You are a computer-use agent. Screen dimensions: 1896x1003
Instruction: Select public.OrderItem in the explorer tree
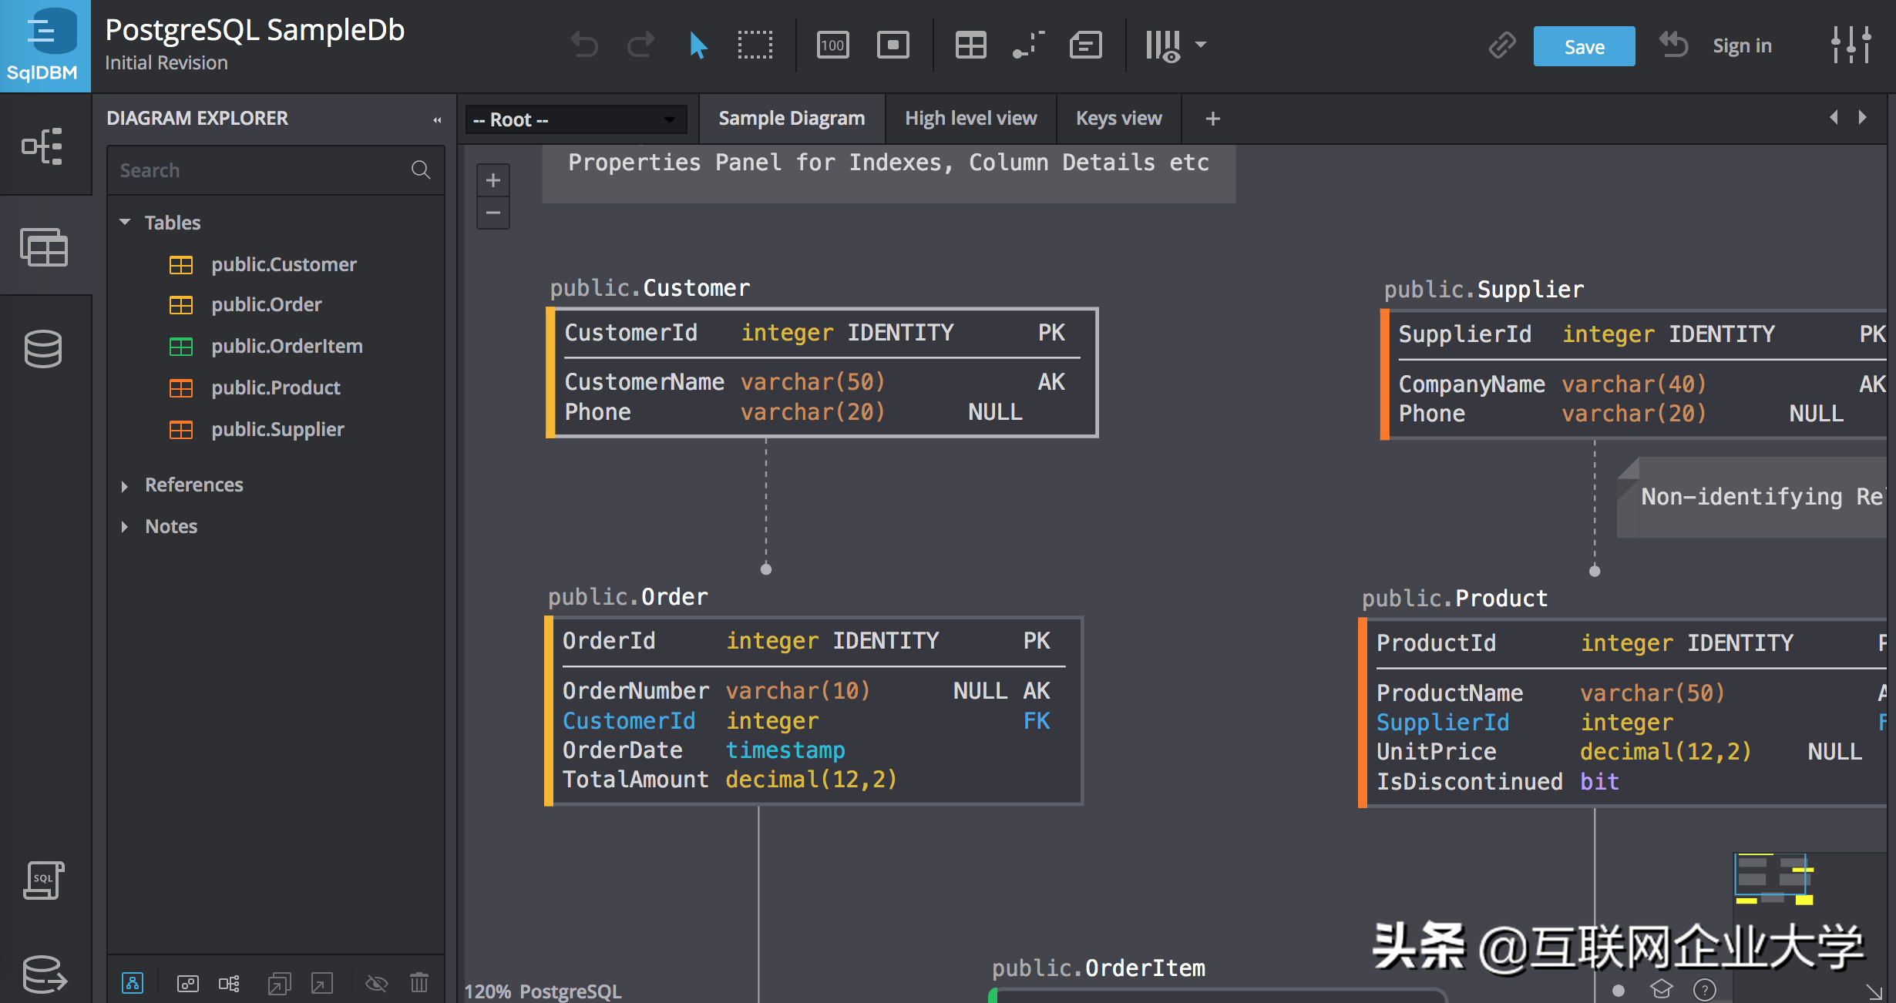[x=287, y=346]
